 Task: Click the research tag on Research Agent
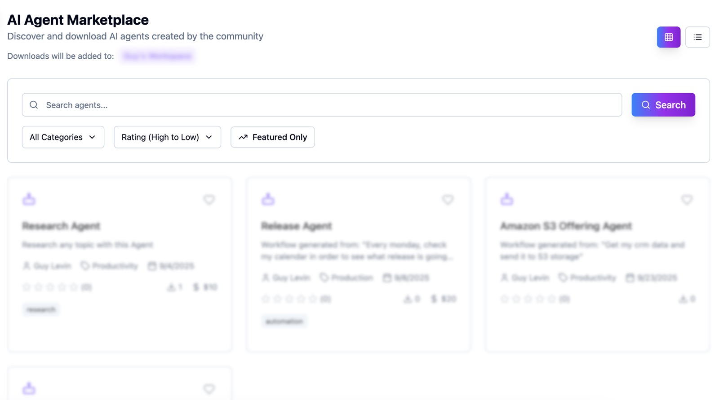point(41,309)
